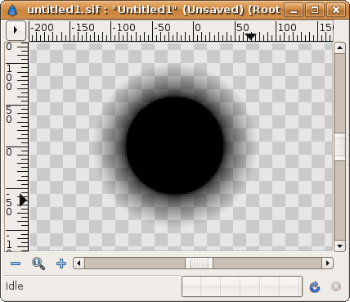
Task: Refresh the canvas render with blue arrow icon
Action: [315, 286]
